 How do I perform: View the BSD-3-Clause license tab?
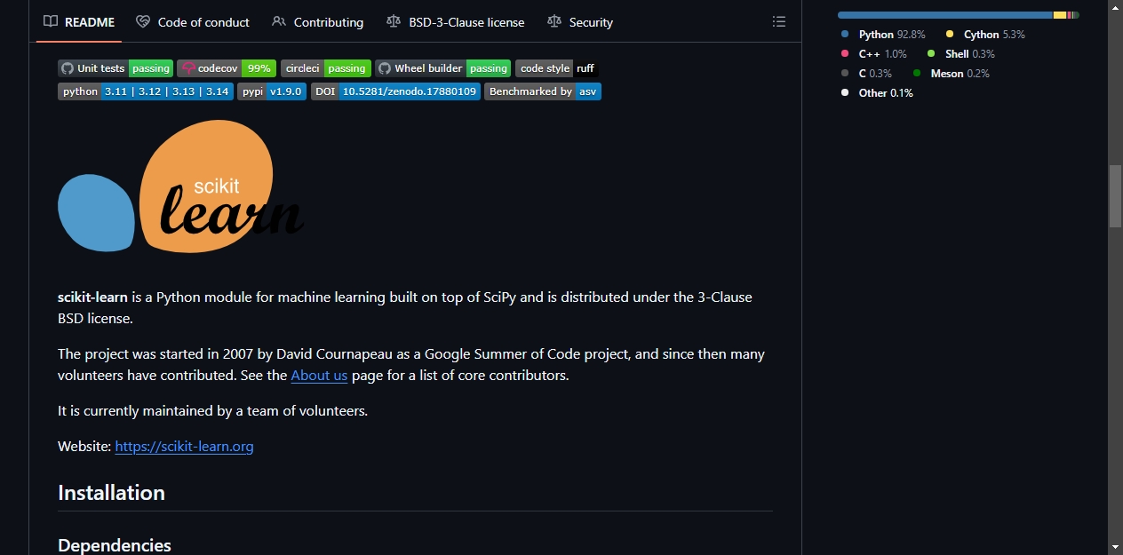click(x=456, y=22)
